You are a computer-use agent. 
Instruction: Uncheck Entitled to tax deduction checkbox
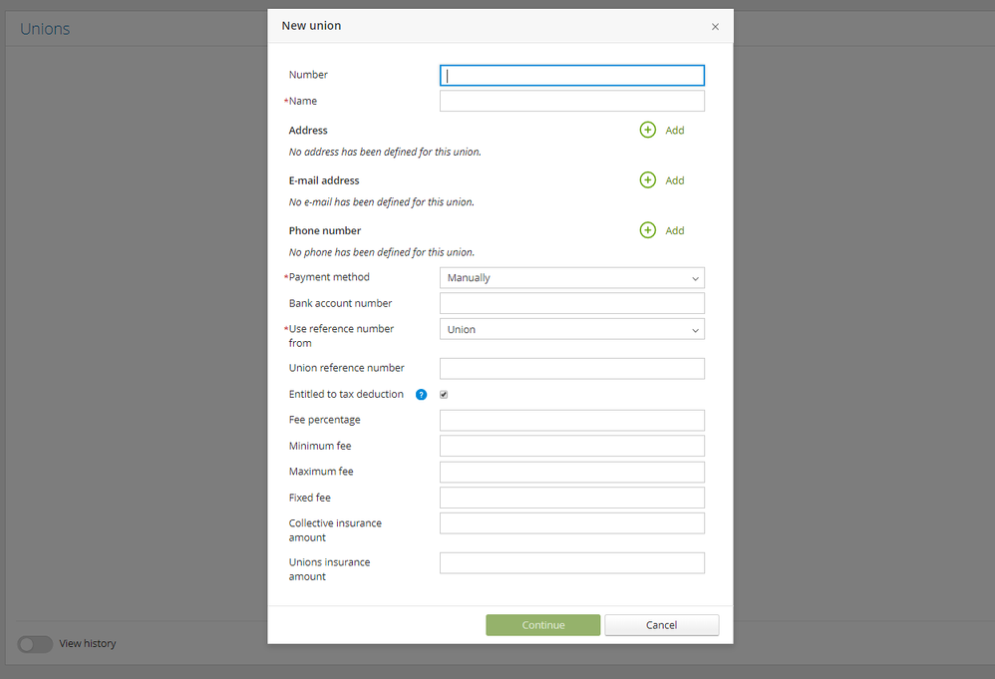(444, 395)
